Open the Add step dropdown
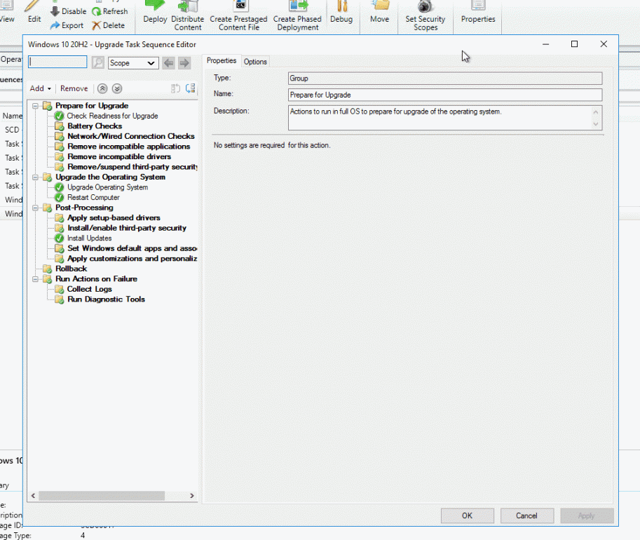640x540 pixels. coord(39,88)
